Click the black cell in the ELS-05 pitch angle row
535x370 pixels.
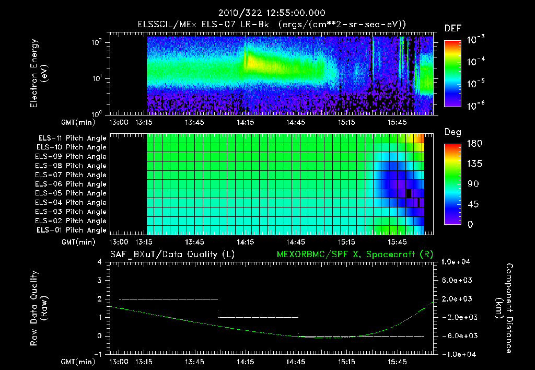(409, 193)
